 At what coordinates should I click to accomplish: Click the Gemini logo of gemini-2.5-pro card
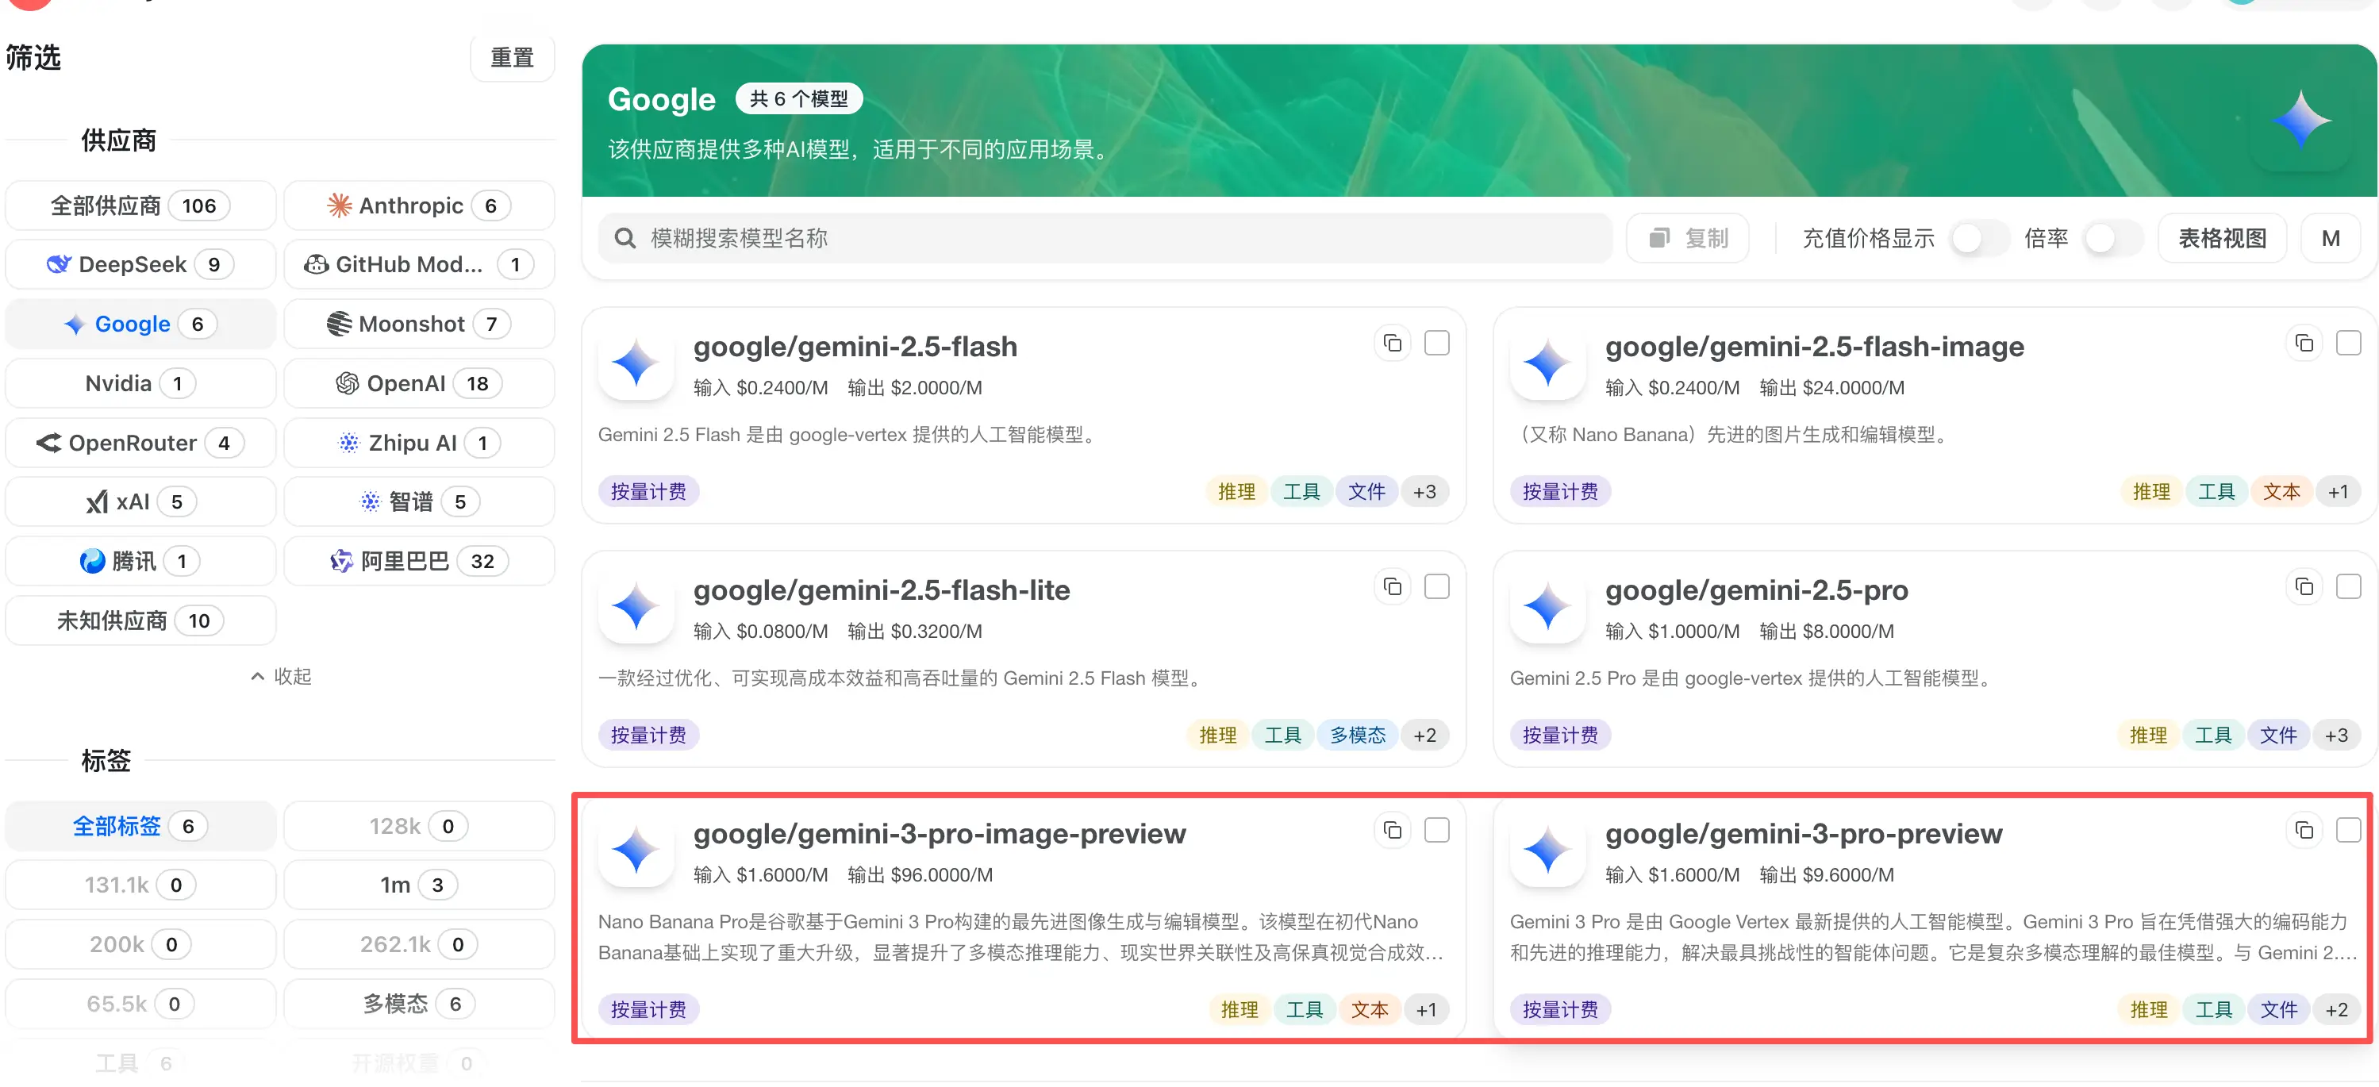1547,606
